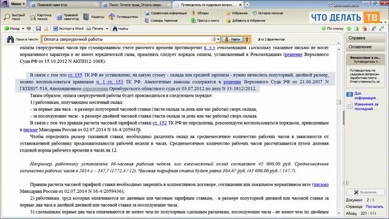Click the ЧТО ДЕЛАТЬ ТВ banner
Screen dimensions: 389x219
pos(345,18)
